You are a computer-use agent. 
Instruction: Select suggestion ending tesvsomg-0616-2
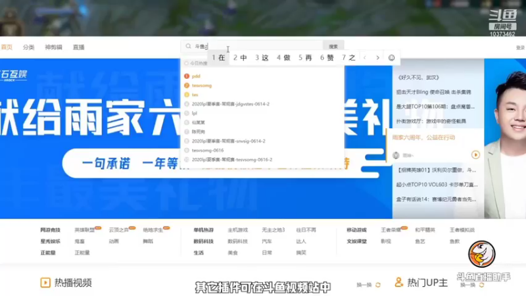pyautogui.click(x=232, y=160)
